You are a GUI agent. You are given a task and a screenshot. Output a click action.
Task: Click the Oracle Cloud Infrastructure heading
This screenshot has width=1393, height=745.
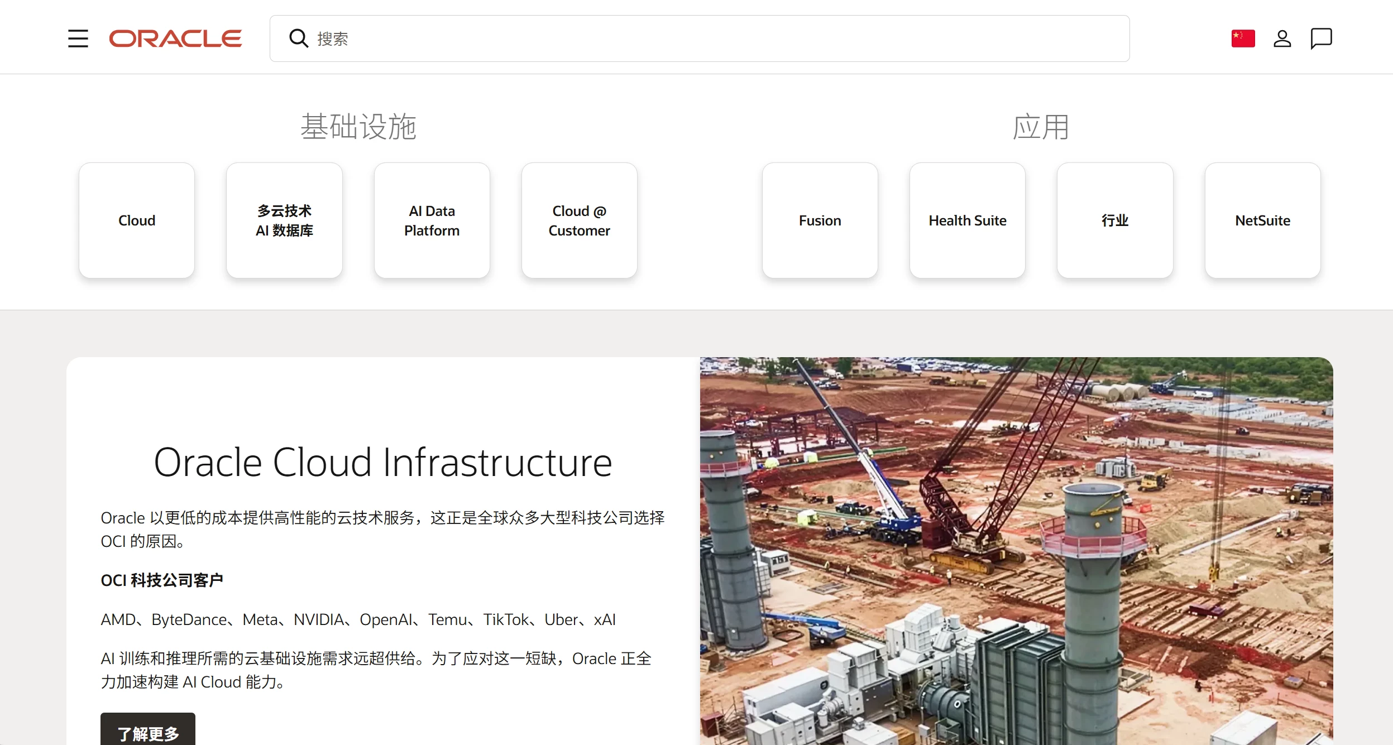pyautogui.click(x=383, y=462)
